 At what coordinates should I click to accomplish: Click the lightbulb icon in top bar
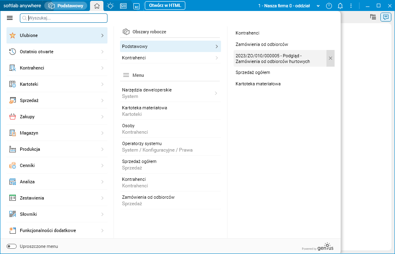pyautogui.click(x=110, y=6)
